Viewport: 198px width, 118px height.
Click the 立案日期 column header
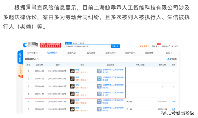pos(39,65)
